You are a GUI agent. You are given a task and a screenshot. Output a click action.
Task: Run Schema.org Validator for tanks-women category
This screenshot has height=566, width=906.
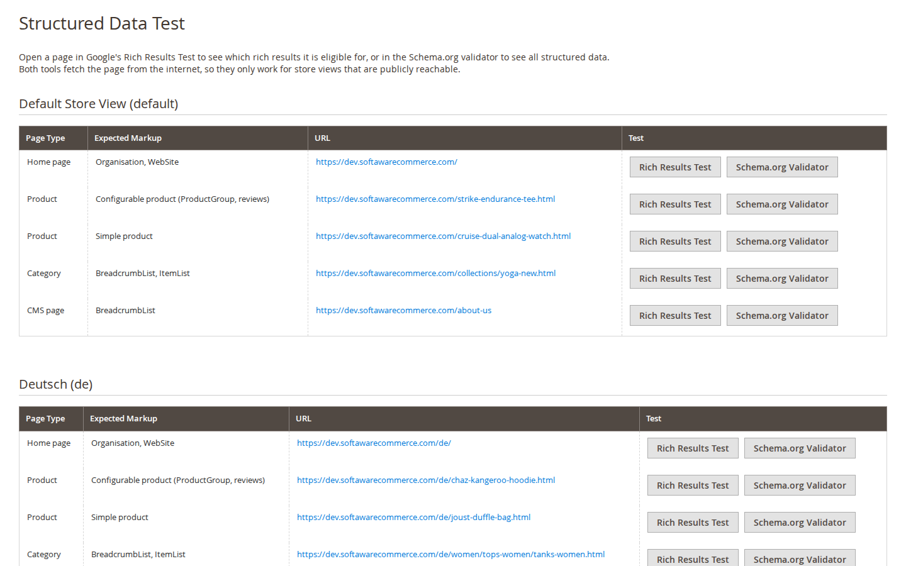pyautogui.click(x=800, y=558)
